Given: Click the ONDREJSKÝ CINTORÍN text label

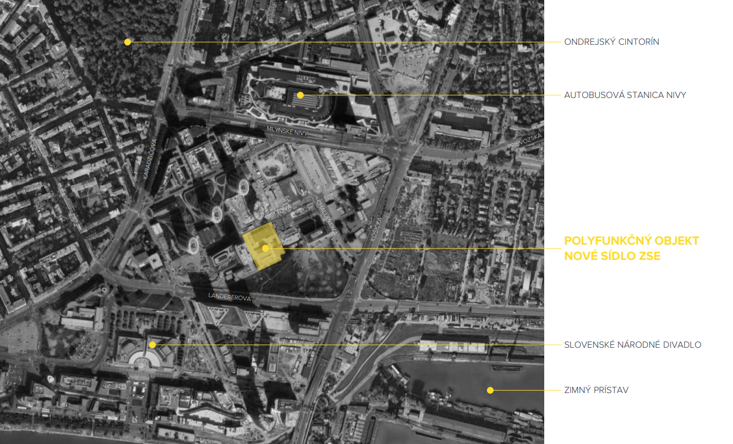Looking at the screenshot, I should click(611, 42).
